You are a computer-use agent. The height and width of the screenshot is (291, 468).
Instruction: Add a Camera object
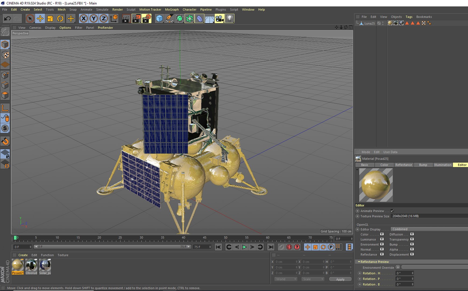tap(219, 19)
